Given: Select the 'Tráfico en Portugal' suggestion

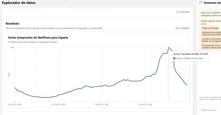Looking at the screenshot, I should point(210,28).
